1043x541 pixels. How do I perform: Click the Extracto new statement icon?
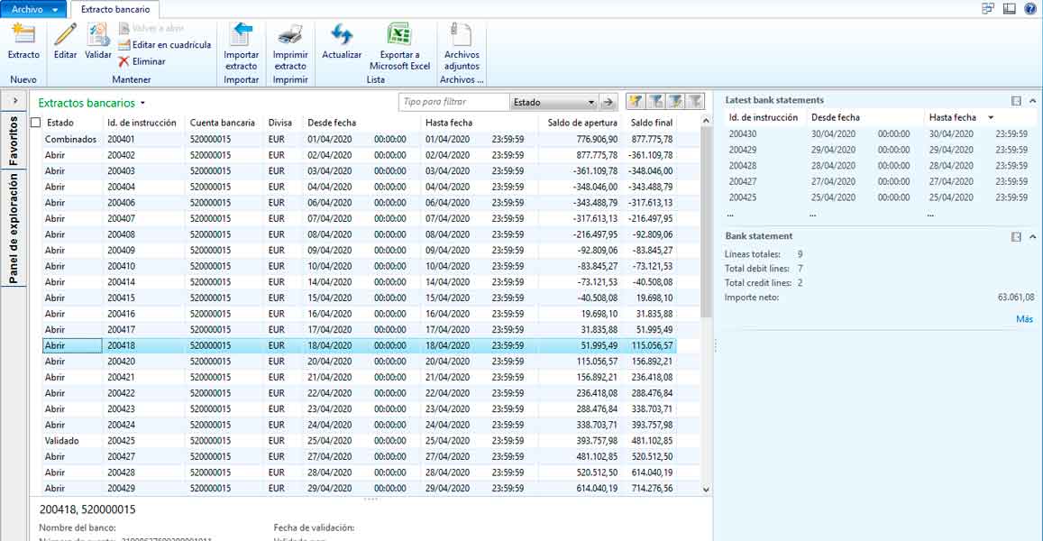23,36
